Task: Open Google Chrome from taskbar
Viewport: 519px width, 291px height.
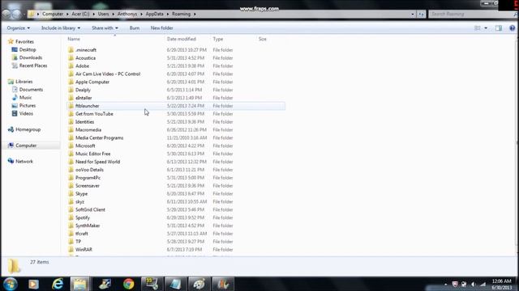Action: (x=129, y=284)
